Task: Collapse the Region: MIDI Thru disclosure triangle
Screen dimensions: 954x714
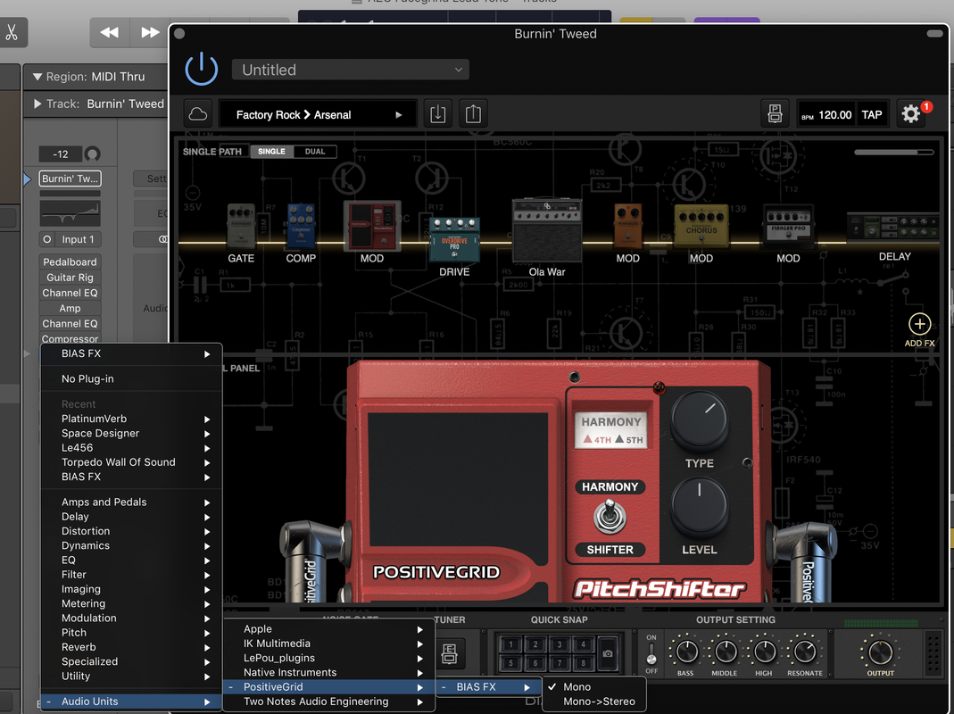Action: (37, 77)
